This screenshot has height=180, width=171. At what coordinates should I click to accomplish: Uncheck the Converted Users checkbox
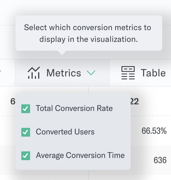(26, 132)
